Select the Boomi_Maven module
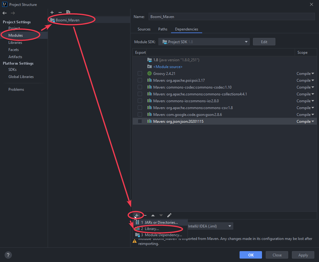The width and height of the screenshot is (319, 262). 89,20
